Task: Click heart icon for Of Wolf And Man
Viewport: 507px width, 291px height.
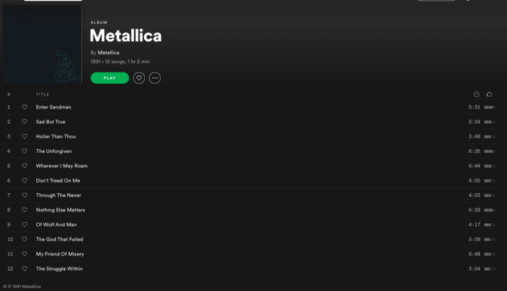Action: [x=25, y=224]
